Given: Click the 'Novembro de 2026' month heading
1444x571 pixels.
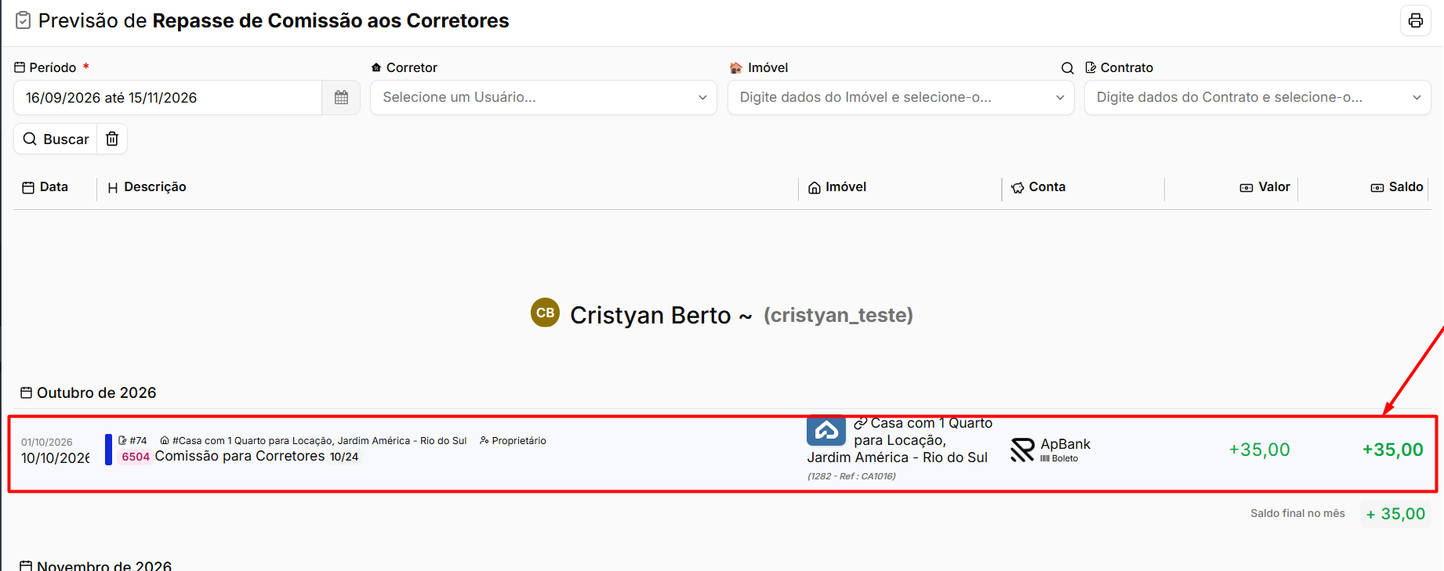Looking at the screenshot, I should click(x=96, y=565).
